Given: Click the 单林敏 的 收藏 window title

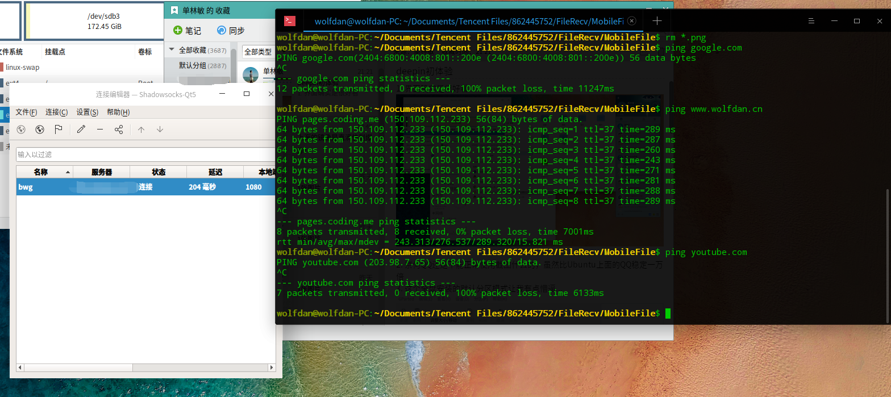Looking at the screenshot, I should 206,11.
